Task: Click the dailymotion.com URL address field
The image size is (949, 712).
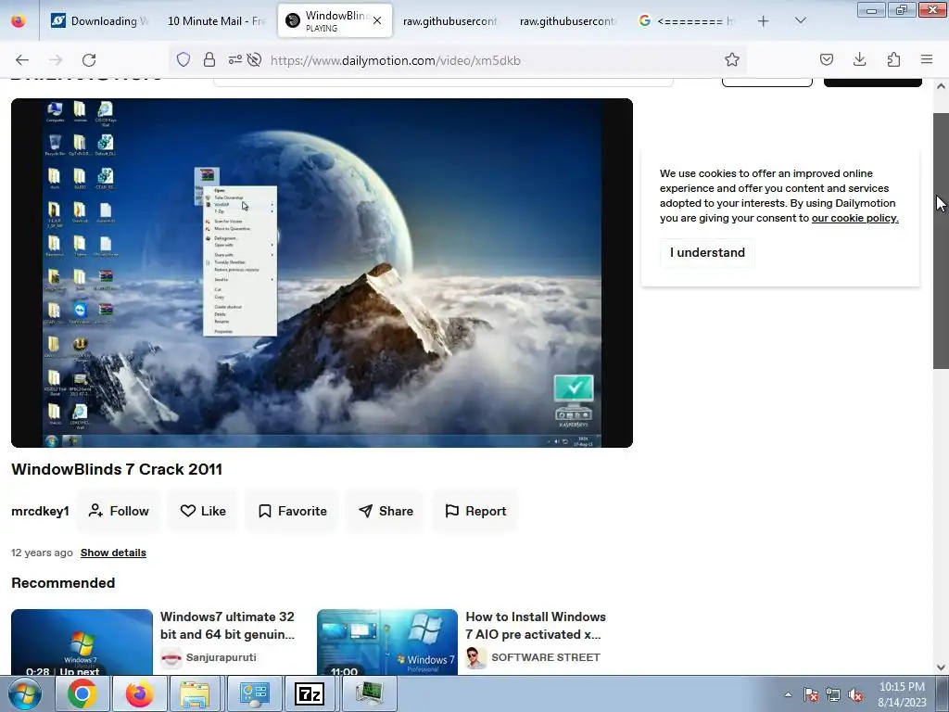Action: point(491,60)
